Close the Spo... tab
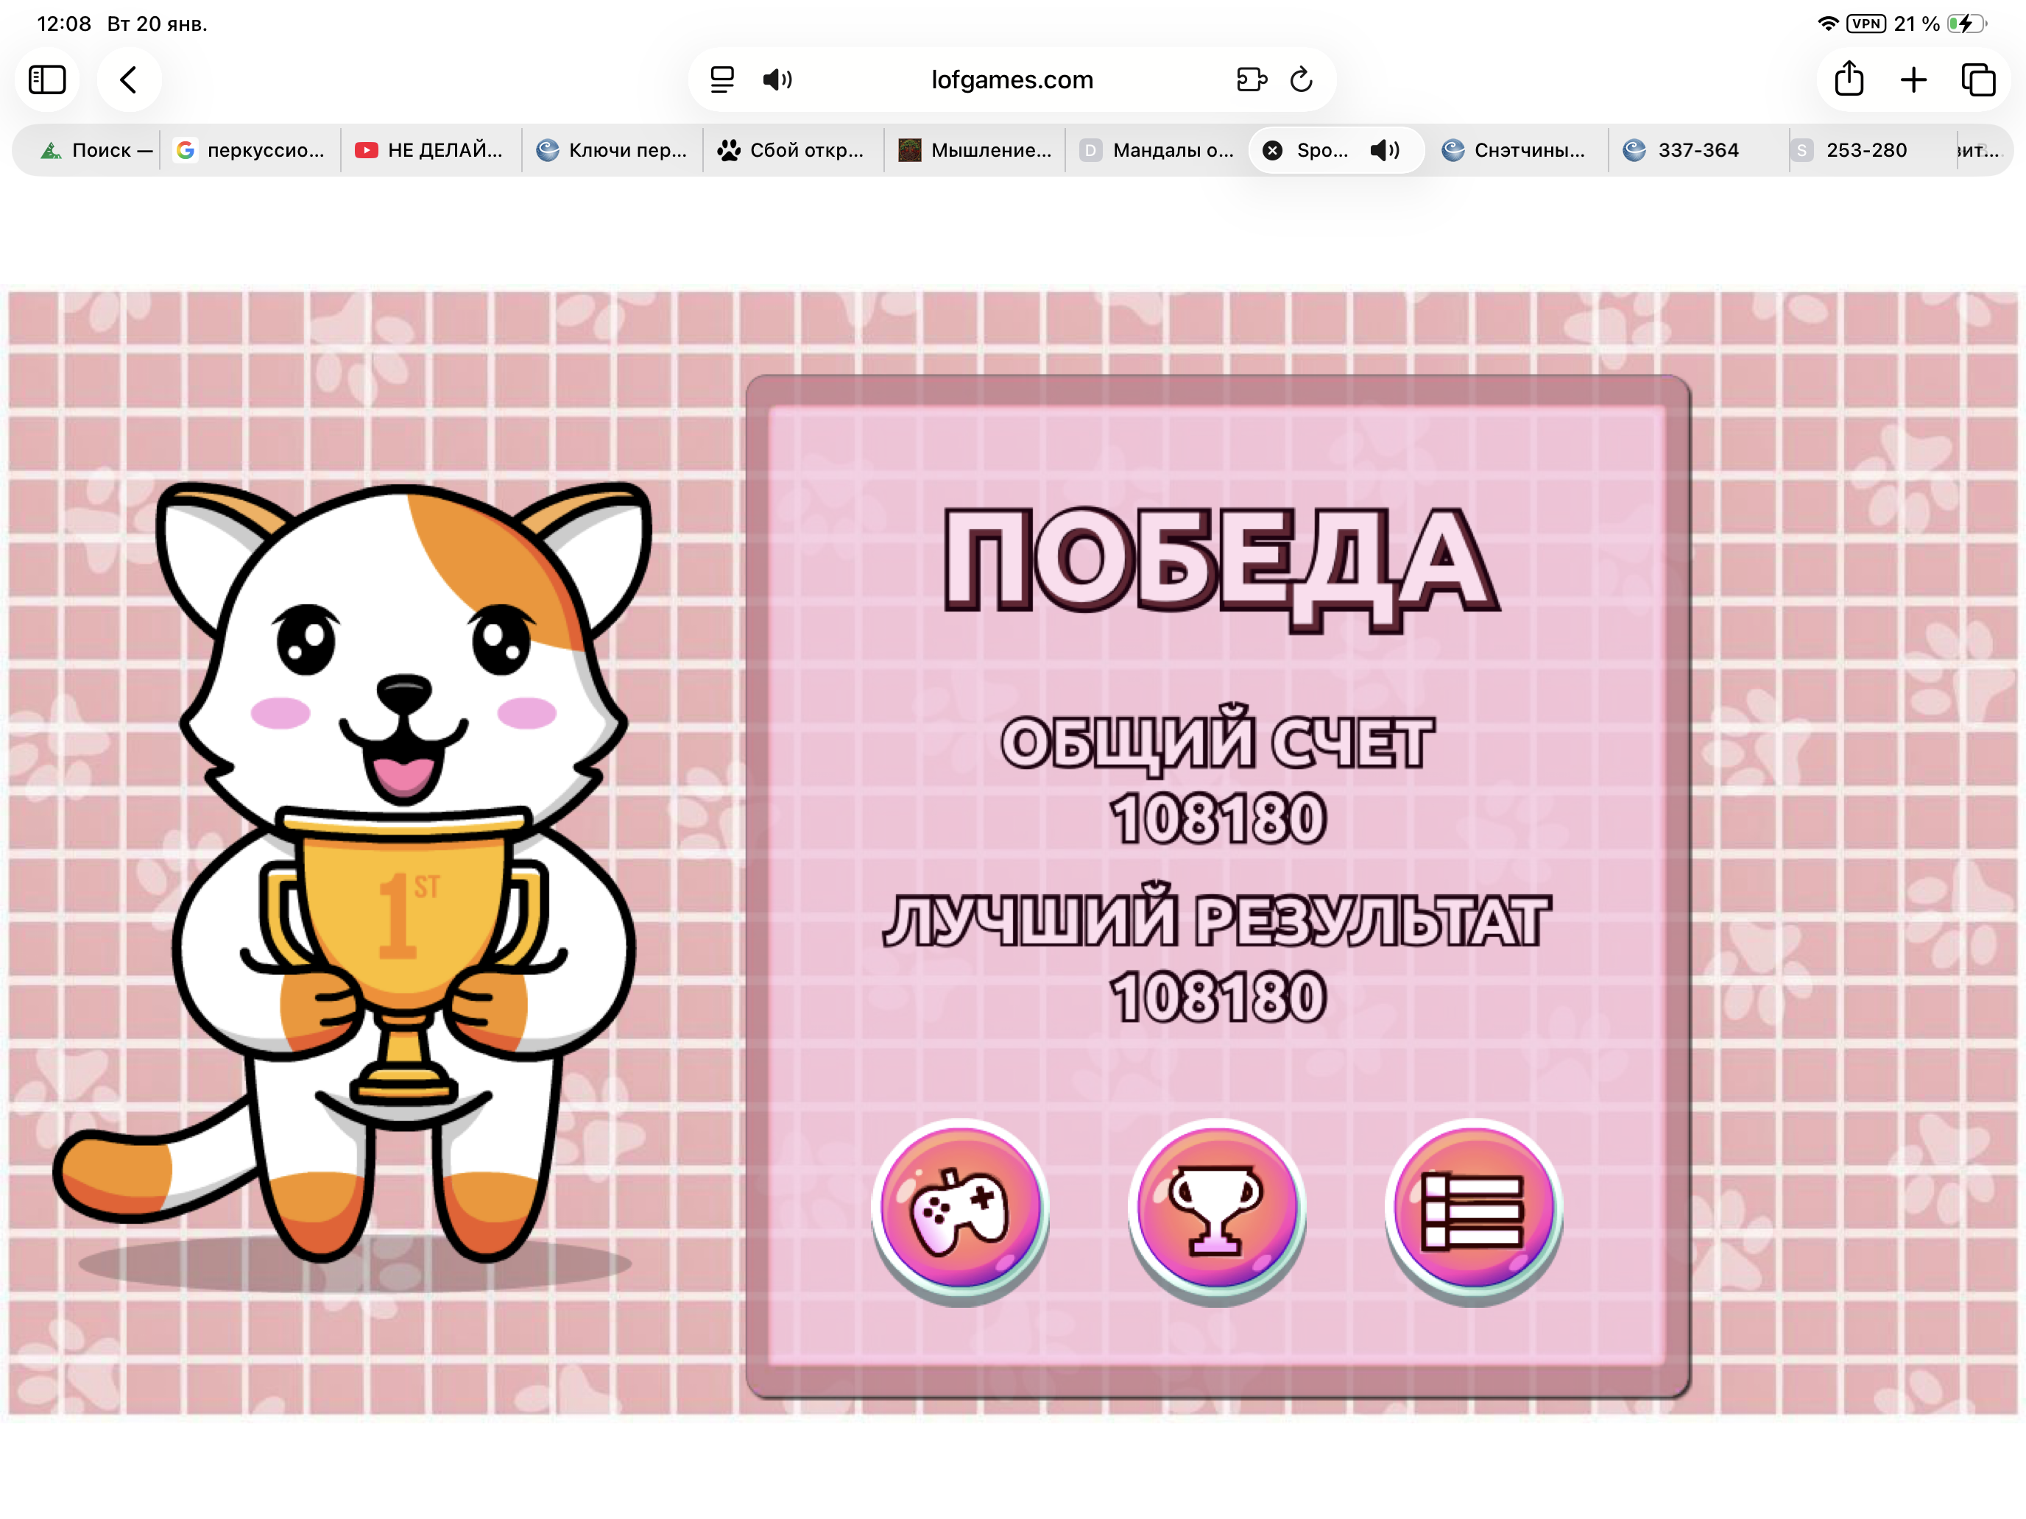The width and height of the screenshot is (2026, 1519). 1273,150
